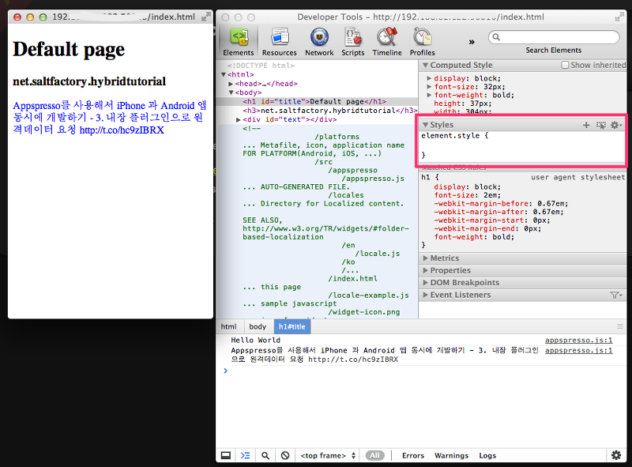Open the Scripts panel

[352, 42]
